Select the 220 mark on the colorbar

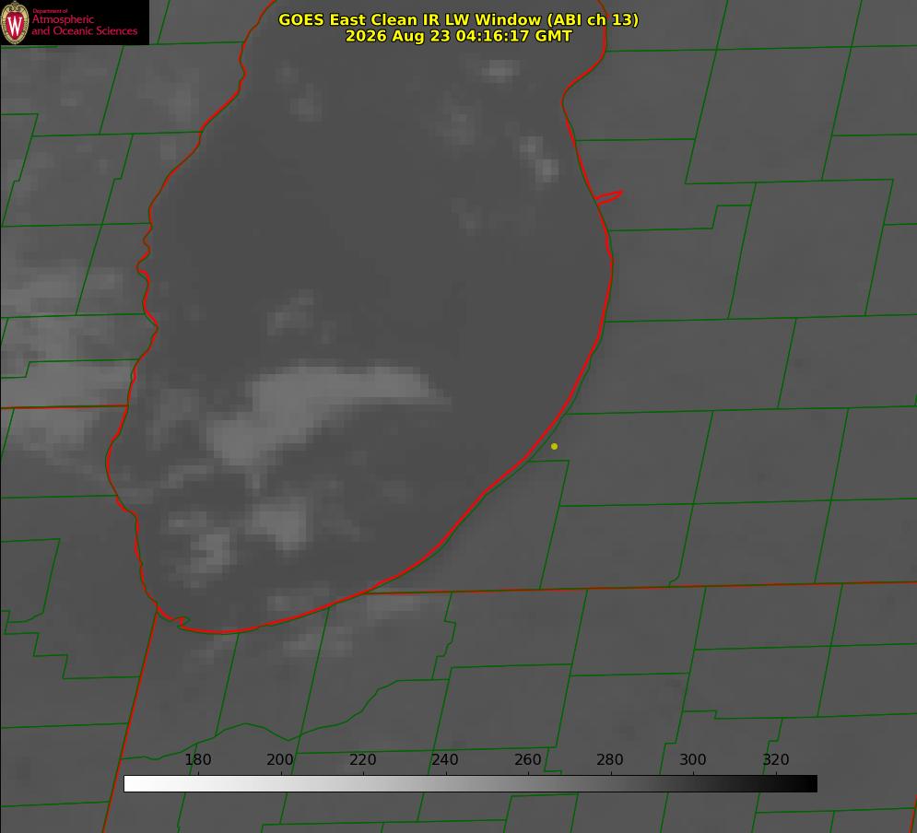[362, 759]
